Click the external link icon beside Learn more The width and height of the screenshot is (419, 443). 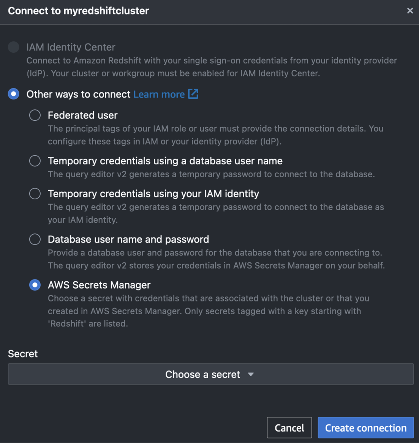[194, 94]
